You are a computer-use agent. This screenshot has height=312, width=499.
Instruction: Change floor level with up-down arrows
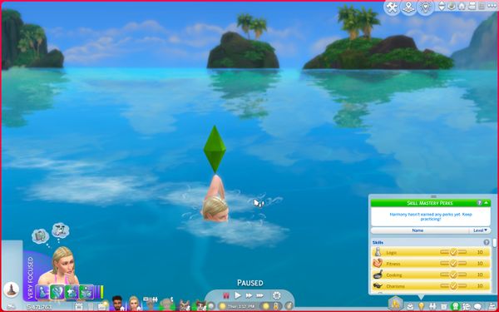(x=442, y=6)
